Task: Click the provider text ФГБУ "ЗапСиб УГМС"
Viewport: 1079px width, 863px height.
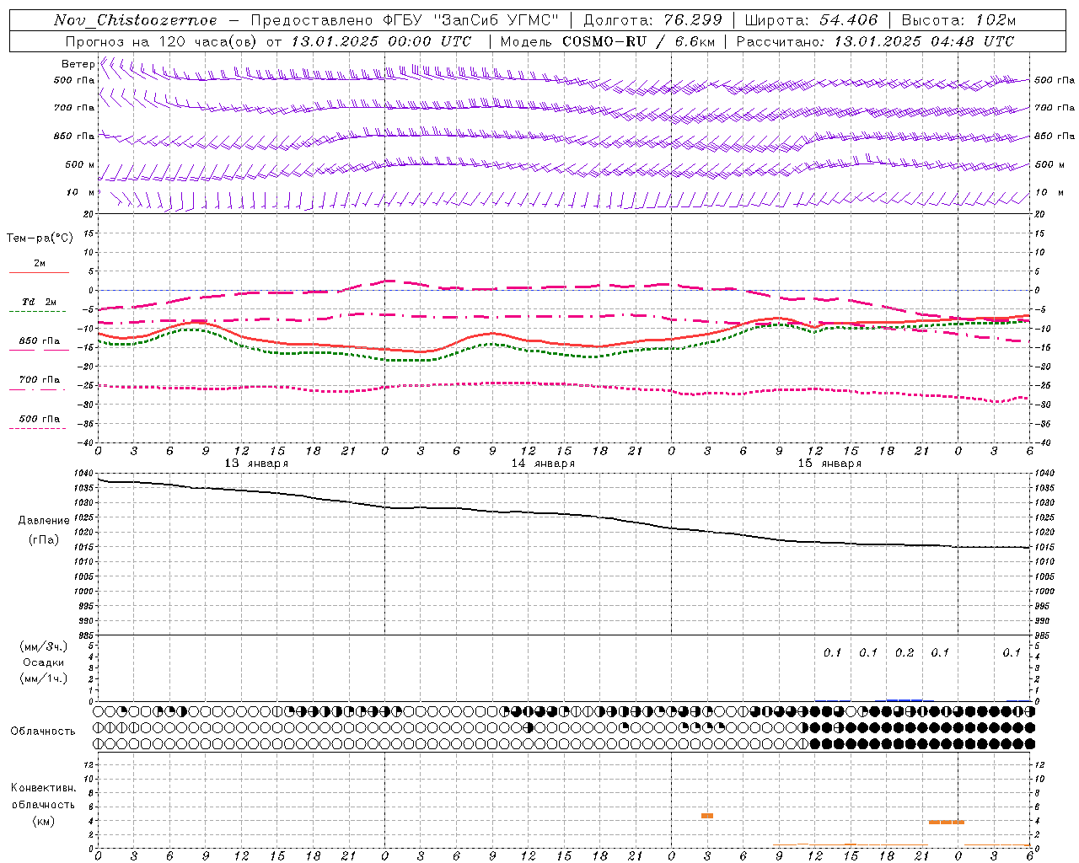Action: tap(471, 20)
